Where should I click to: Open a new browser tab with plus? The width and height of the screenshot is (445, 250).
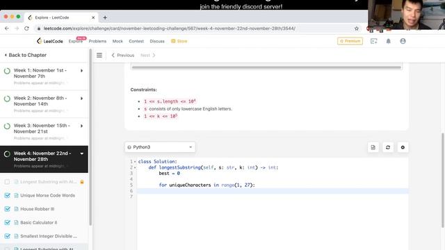point(105,17)
